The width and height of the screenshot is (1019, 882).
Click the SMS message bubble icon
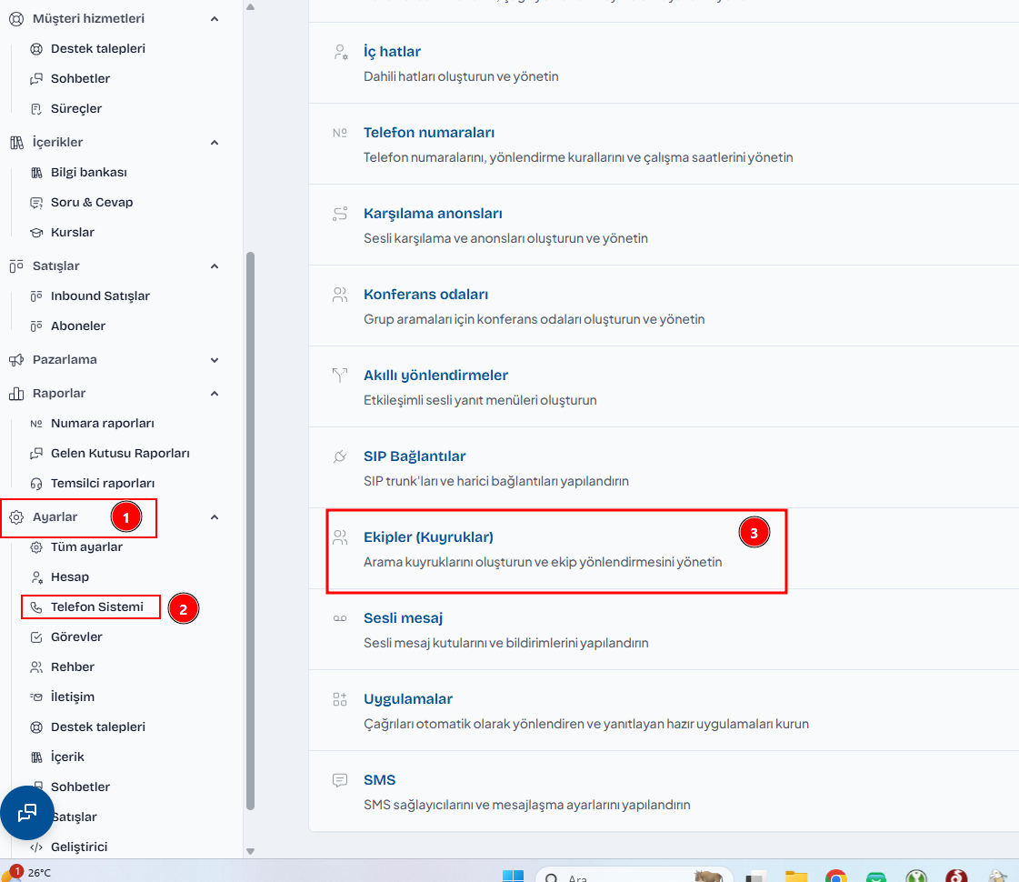coord(340,780)
